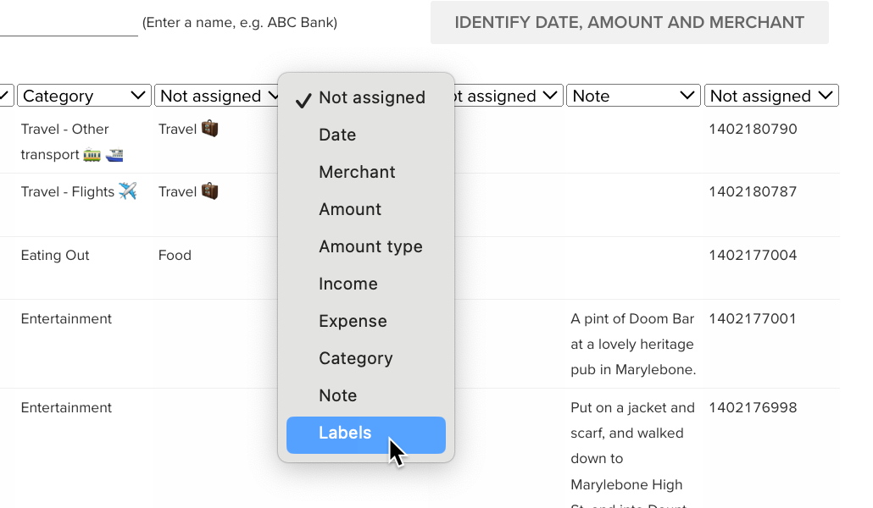
Task: Click transaction ID 1402177004
Action: click(753, 256)
